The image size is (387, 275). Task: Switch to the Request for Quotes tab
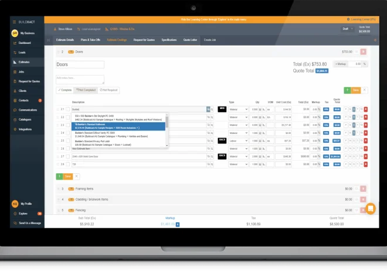point(144,40)
